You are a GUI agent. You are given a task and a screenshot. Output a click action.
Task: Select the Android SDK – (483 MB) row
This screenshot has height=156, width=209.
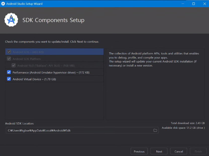pos(54,52)
